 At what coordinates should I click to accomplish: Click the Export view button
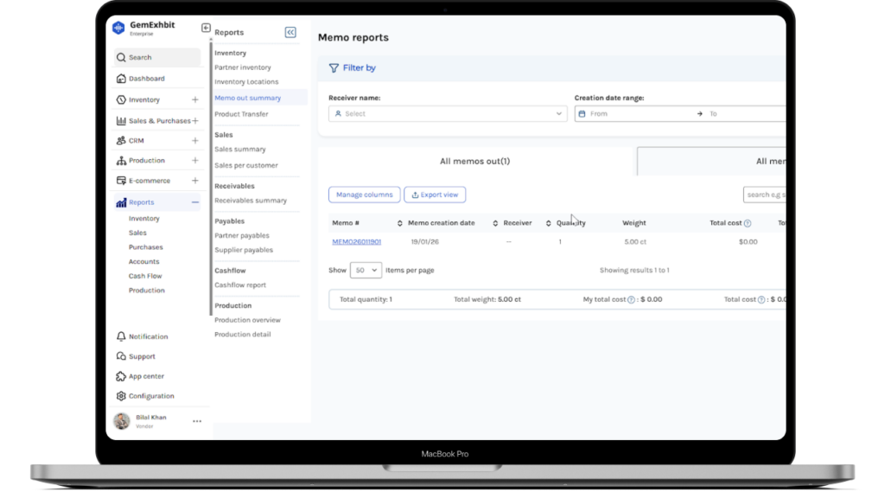(x=436, y=195)
